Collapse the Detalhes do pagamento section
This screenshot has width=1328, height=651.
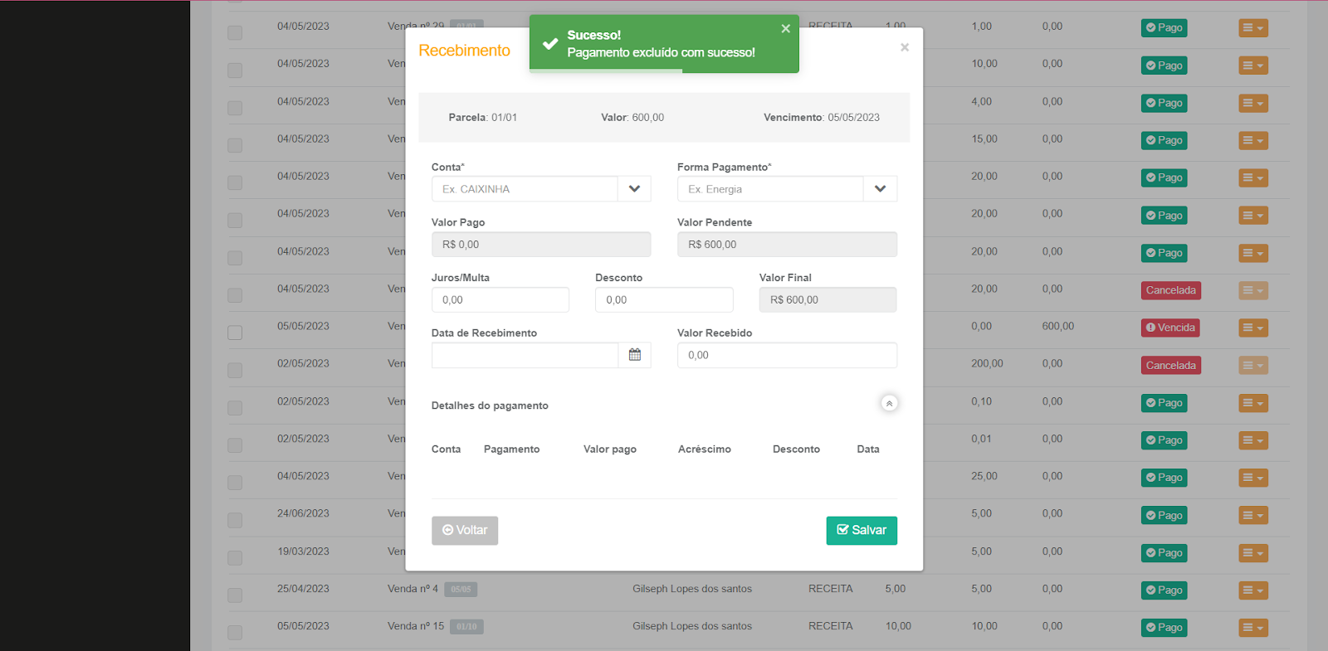(x=889, y=404)
